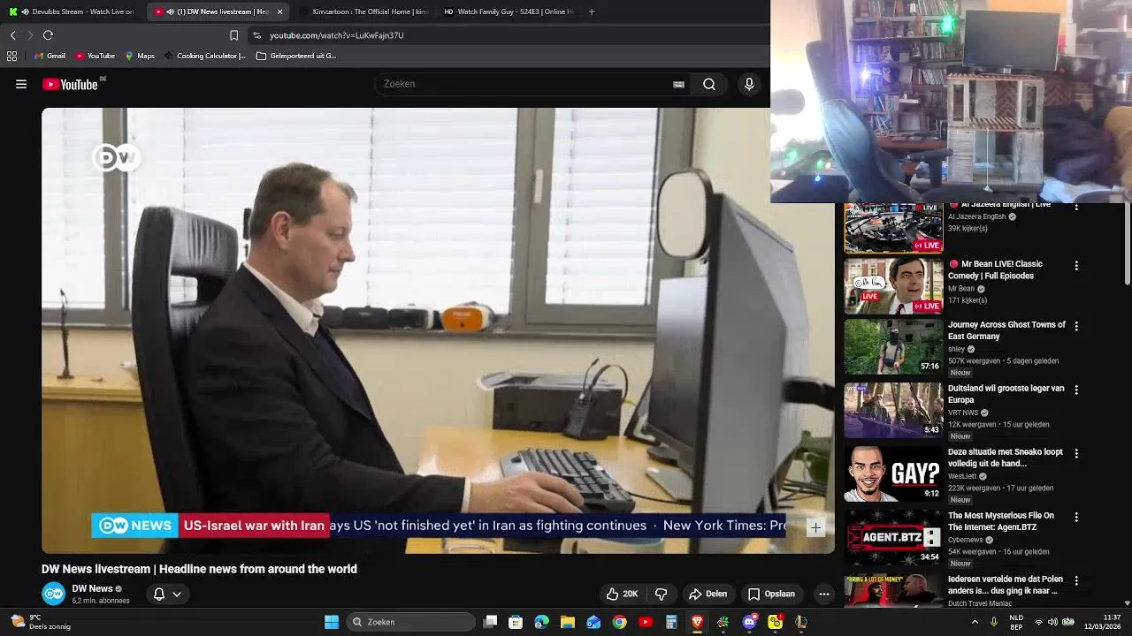The image size is (1132, 636).
Task: Open the DW News channel name link
Action: pos(92,589)
